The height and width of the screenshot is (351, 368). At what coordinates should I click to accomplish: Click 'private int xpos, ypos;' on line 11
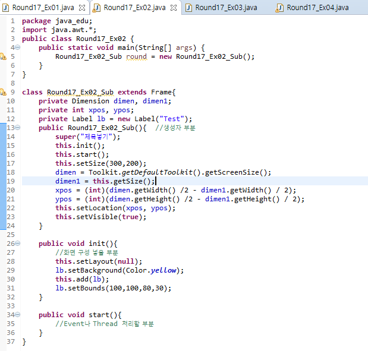(x=86, y=110)
